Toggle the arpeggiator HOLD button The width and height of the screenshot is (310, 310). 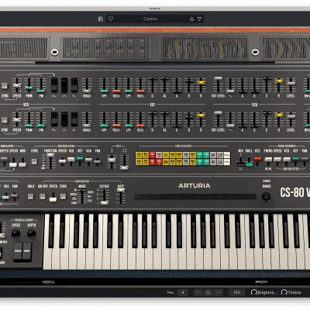pyautogui.click(x=30, y=196)
